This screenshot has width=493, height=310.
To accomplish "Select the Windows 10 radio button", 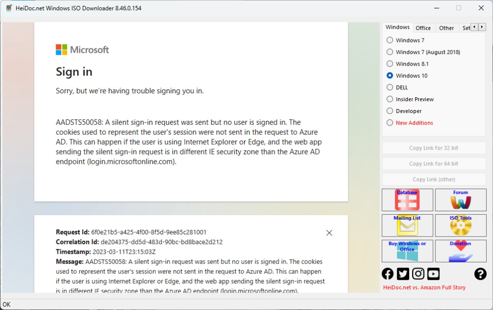I will pos(390,76).
